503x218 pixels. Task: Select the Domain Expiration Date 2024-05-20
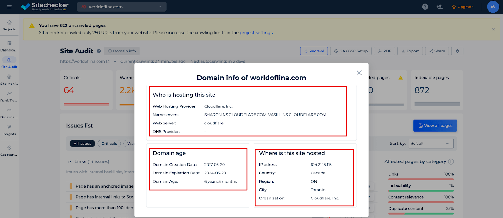tap(215, 173)
